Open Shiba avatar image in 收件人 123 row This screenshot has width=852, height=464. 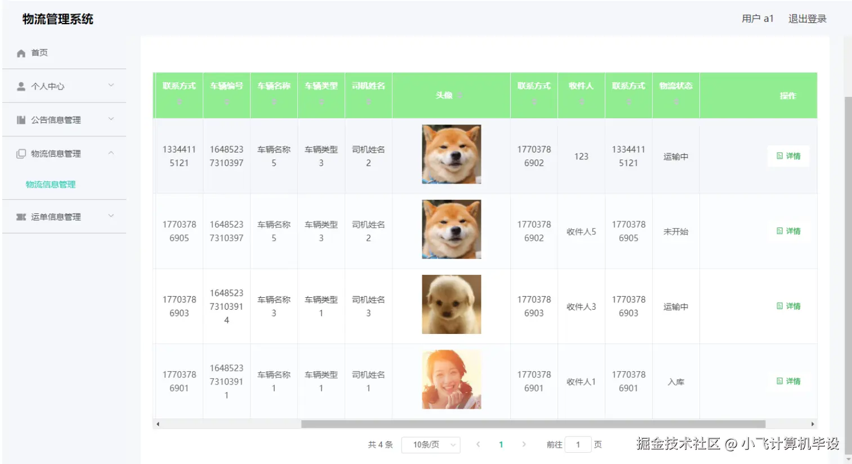click(452, 154)
